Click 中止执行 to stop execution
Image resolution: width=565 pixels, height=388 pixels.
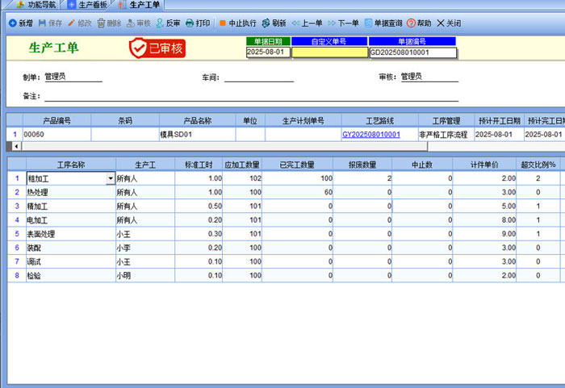pyautogui.click(x=237, y=23)
